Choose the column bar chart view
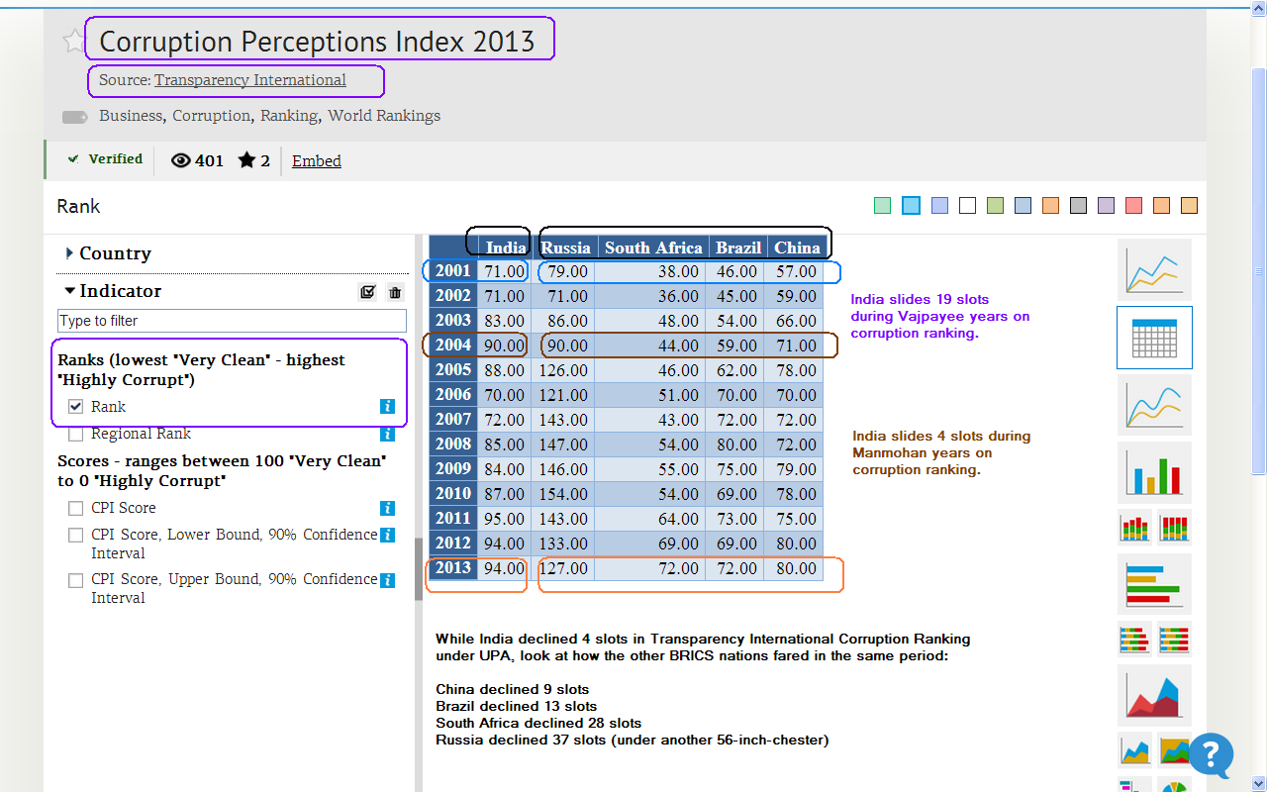Viewport: 1267px width, 792px height. pyautogui.click(x=1154, y=472)
